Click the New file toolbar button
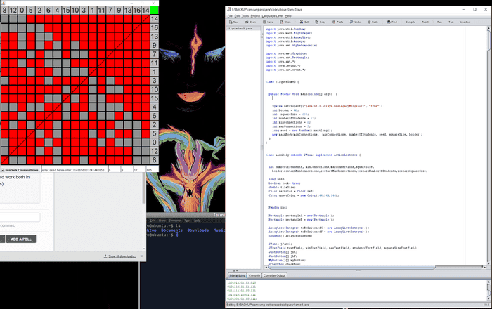 pyautogui.click(x=234, y=22)
